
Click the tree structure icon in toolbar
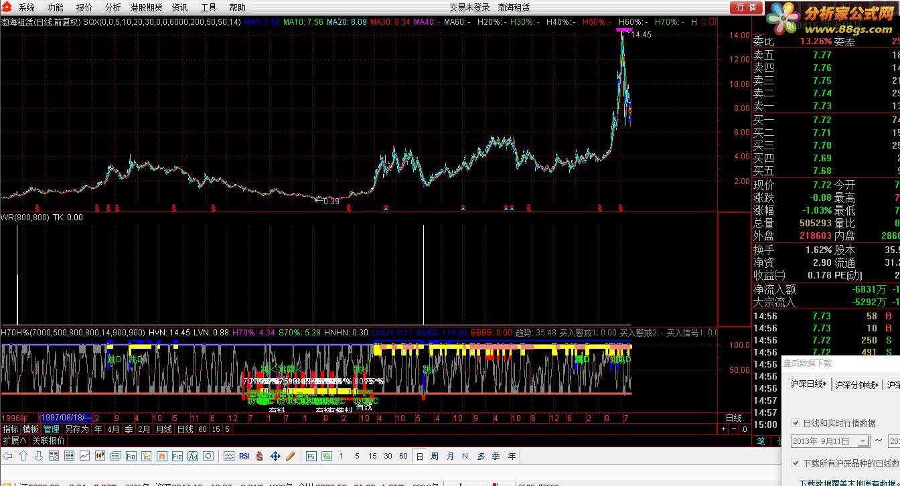146,456
